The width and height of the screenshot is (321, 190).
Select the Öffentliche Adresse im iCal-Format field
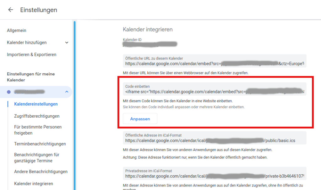coord(214,141)
